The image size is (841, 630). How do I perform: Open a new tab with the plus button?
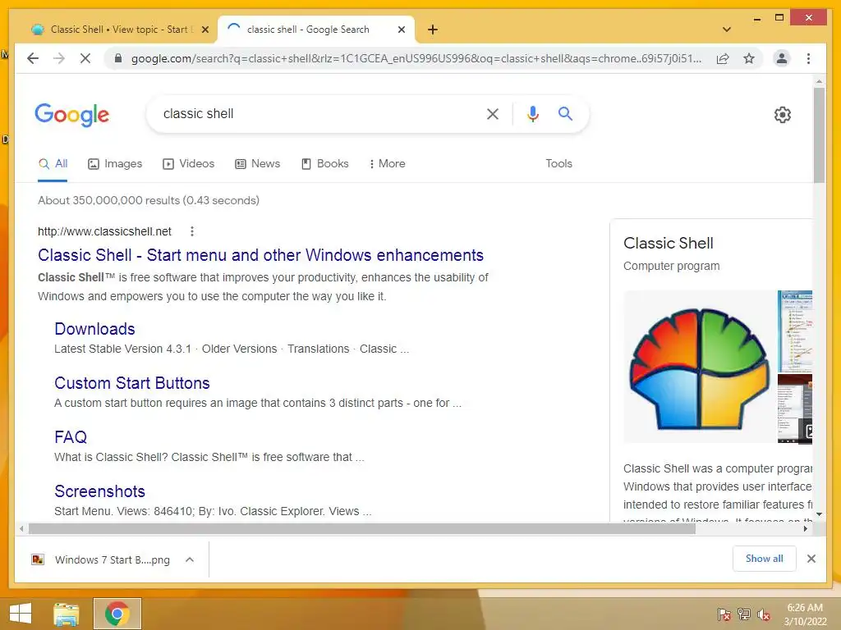(433, 30)
